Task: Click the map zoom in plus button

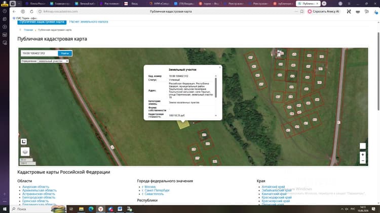Action: (x=363, y=154)
